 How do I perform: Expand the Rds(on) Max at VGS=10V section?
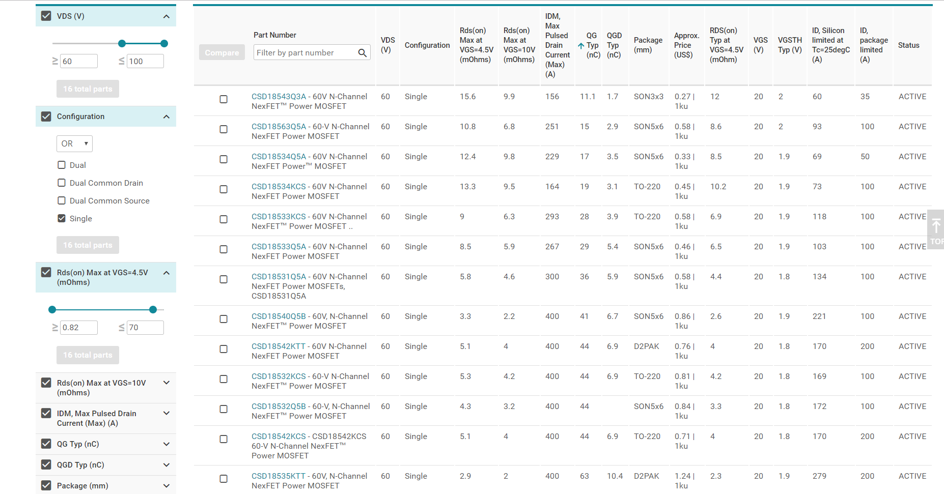(x=166, y=383)
